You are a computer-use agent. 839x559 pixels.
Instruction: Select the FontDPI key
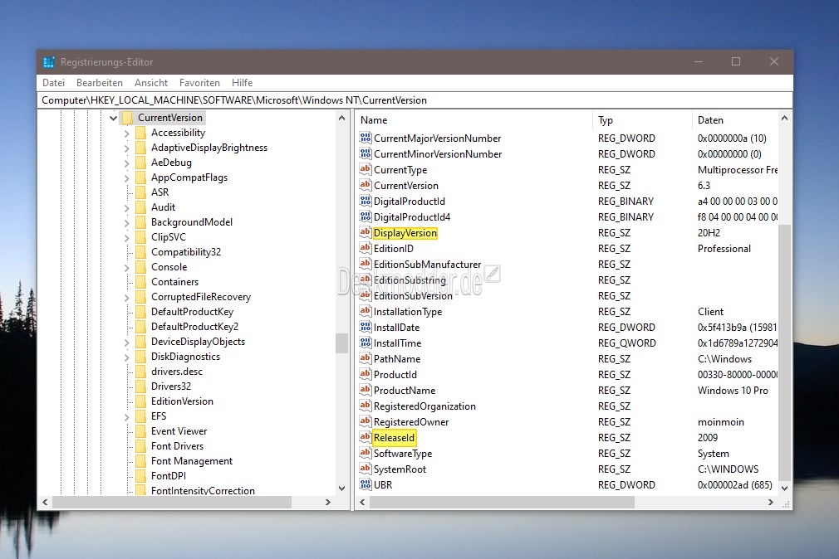[x=169, y=475]
